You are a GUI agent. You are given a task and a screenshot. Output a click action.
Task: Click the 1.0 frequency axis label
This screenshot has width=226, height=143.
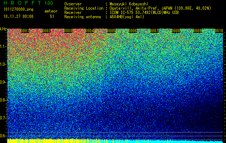pyautogui.click(x=3, y=64)
